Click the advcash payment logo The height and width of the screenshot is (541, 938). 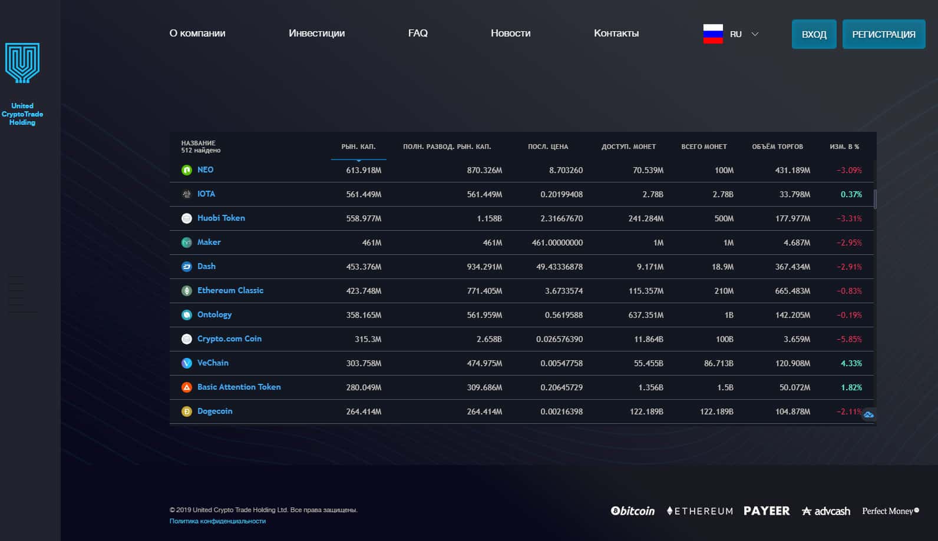pyautogui.click(x=826, y=511)
